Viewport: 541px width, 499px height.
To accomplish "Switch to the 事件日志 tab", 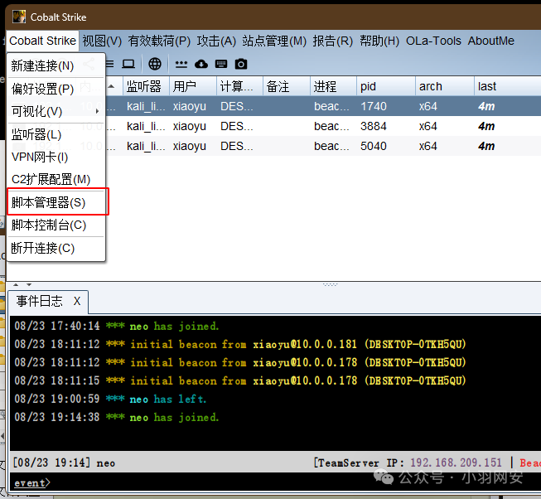I will 39,301.
